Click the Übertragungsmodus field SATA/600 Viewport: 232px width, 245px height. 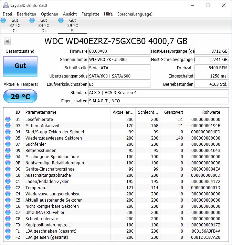119,76
